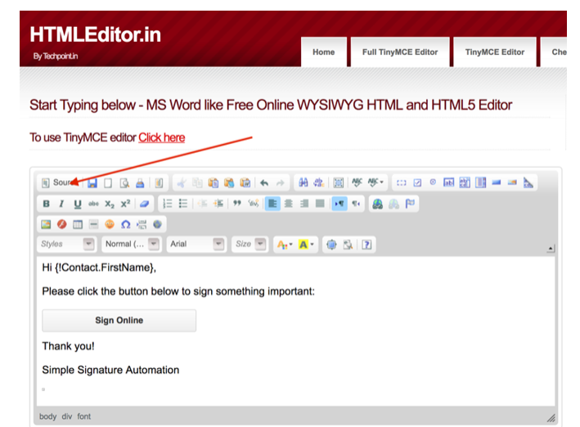Open the font Size dropdown
Screen dimensions: 580x427
[249, 245]
